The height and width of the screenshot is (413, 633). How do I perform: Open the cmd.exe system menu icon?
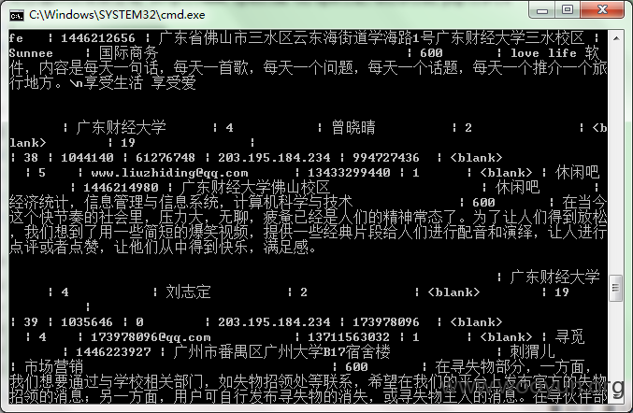click(17, 15)
